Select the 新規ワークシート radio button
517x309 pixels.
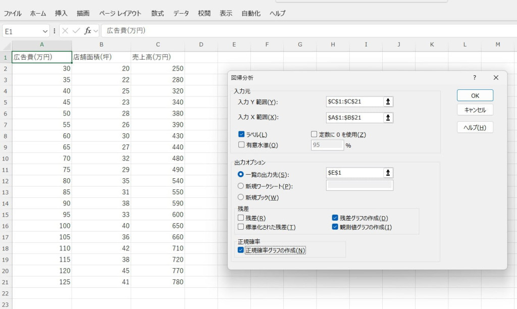pyautogui.click(x=241, y=186)
